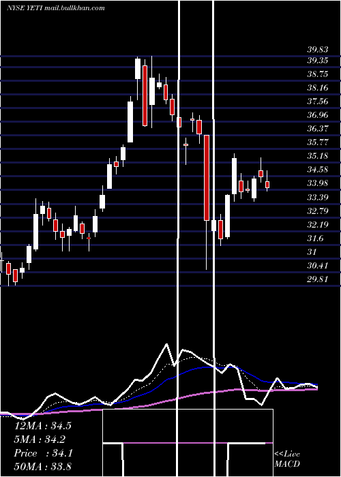Click the 29.81 price axis label
This screenshot has height=477, width=341.
317,279
